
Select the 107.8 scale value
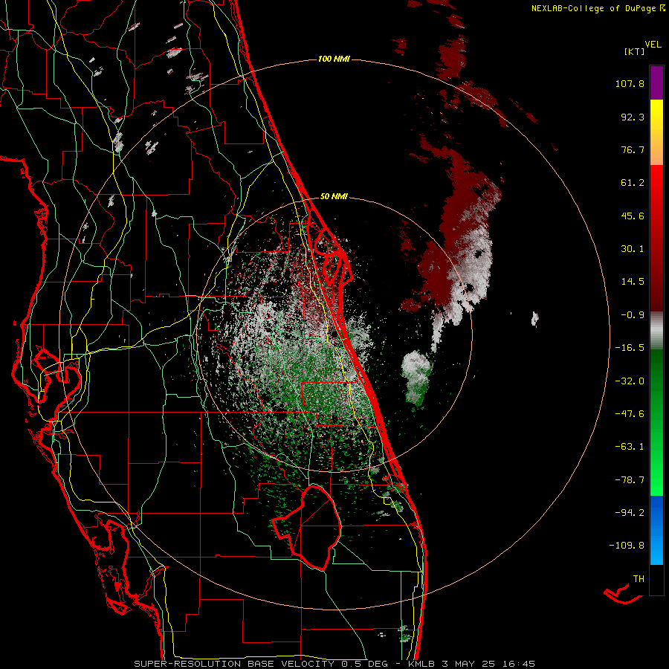[630, 83]
